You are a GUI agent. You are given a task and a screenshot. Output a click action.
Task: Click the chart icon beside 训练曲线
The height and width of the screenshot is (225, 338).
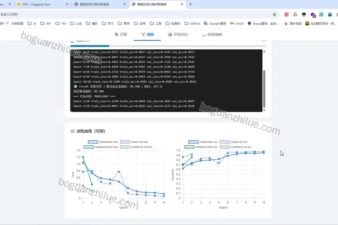click(73, 131)
